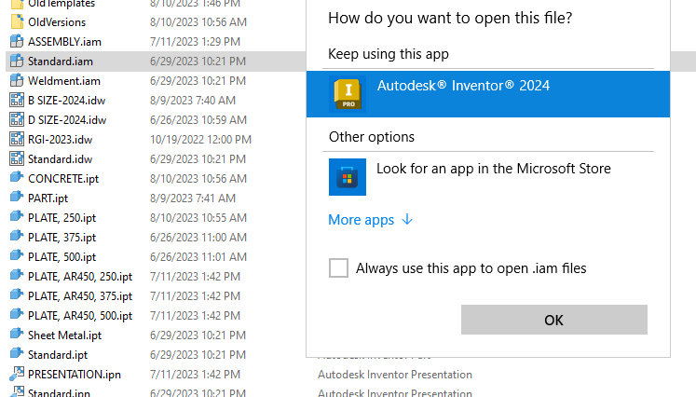Image resolution: width=696 pixels, height=397 pixels.
Task: Click the Autodesk Inventor PRO icon
Action: click(348, 94)
